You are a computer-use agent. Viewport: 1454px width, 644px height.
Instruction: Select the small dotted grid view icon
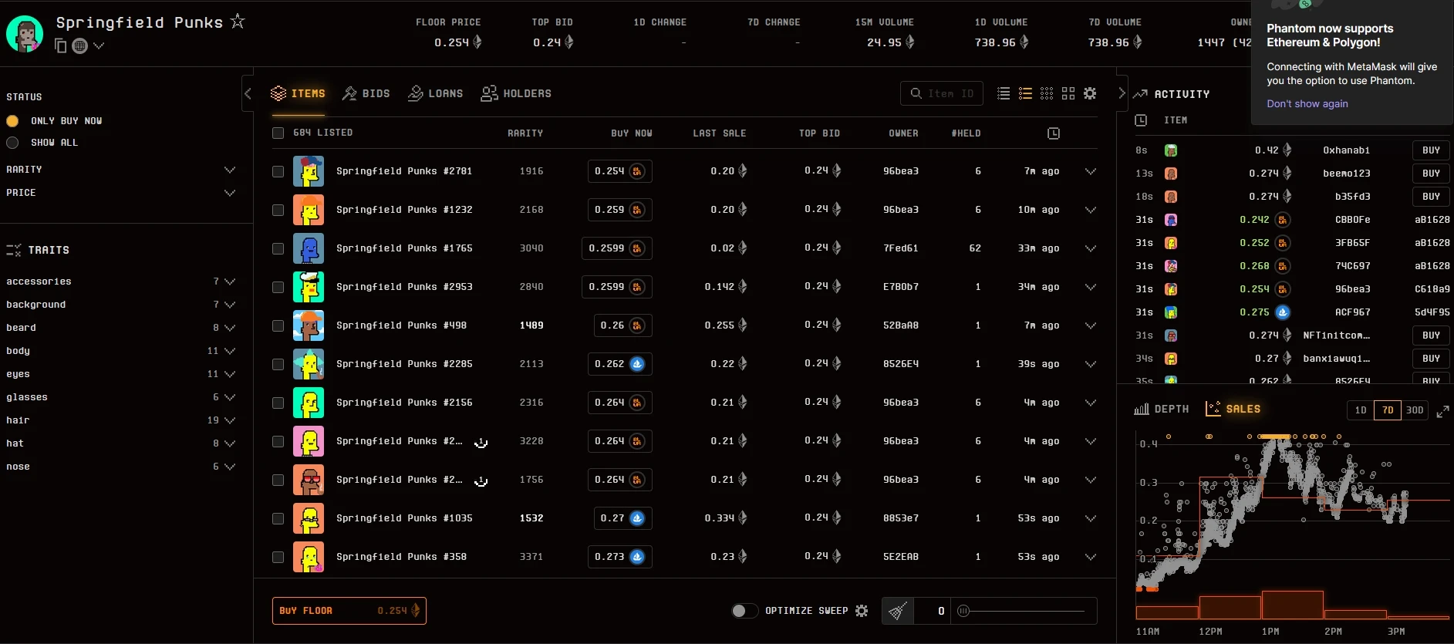tap(1047, 93)
